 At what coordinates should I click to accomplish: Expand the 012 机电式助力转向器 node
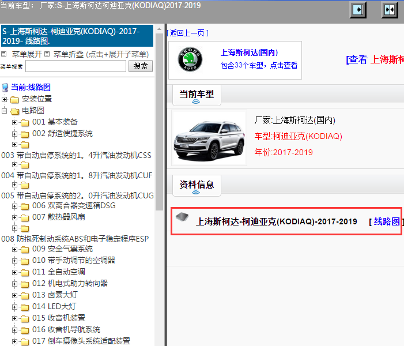coord(14,284)
